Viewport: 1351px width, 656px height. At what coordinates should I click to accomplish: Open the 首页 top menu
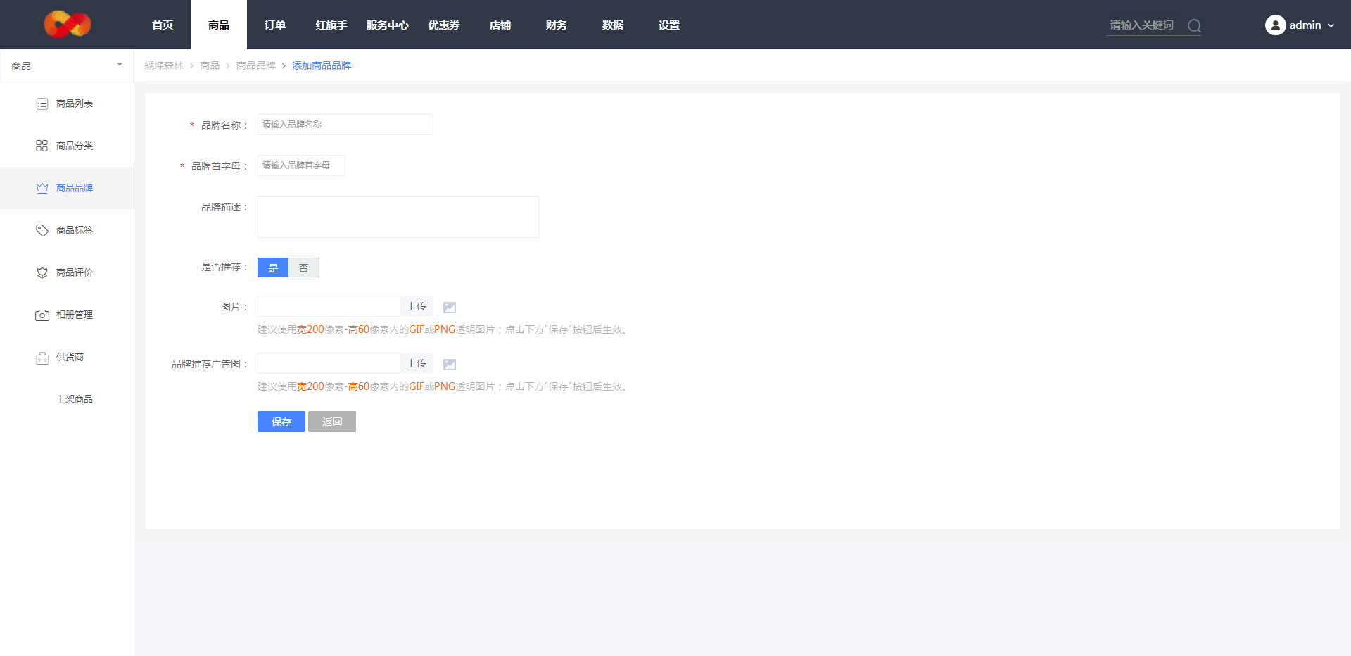tap(163, 25)
